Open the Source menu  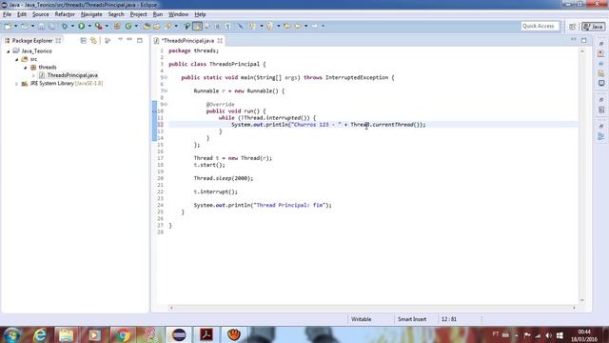(40, 14)
